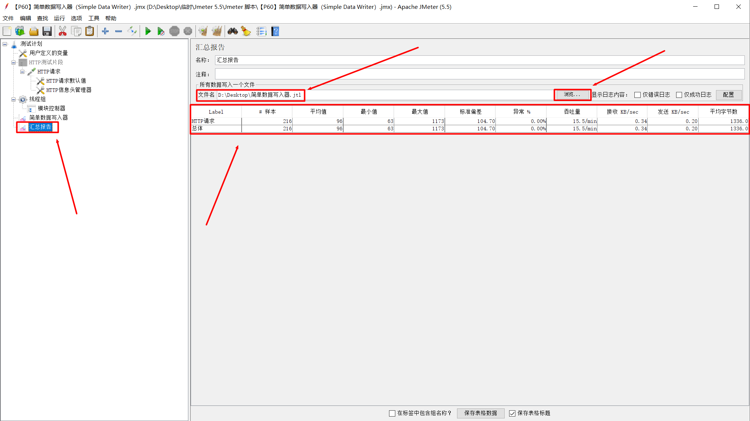
Task: Collapse the HTTP请求 tree node
Action: (x=22, y=72)
